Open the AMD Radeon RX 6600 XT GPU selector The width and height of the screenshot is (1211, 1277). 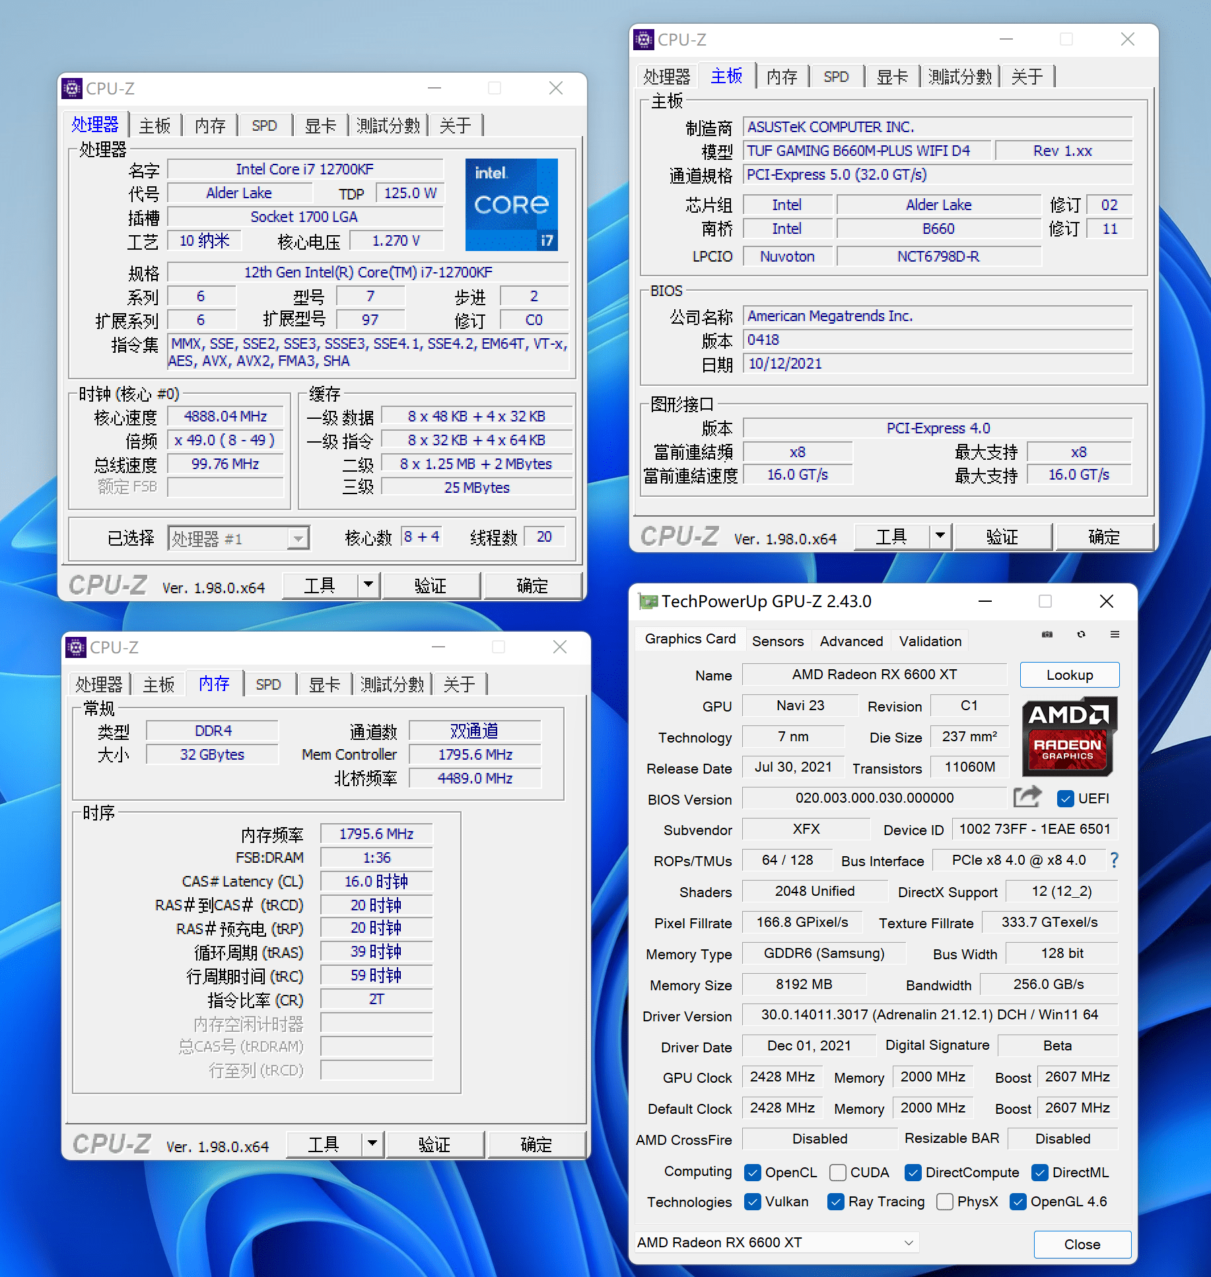(777, 1243)
